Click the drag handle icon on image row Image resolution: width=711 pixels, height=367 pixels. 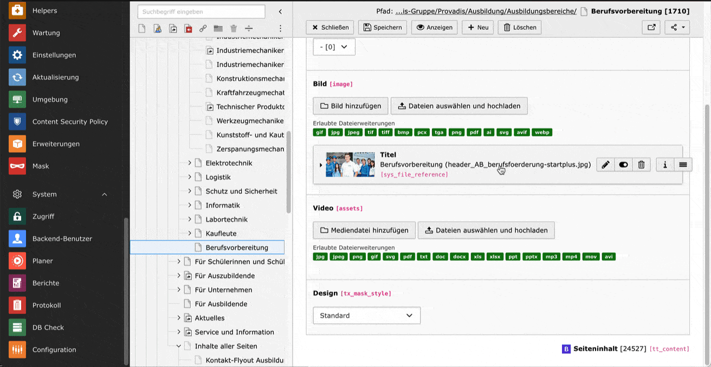click(x=683, y=165)
